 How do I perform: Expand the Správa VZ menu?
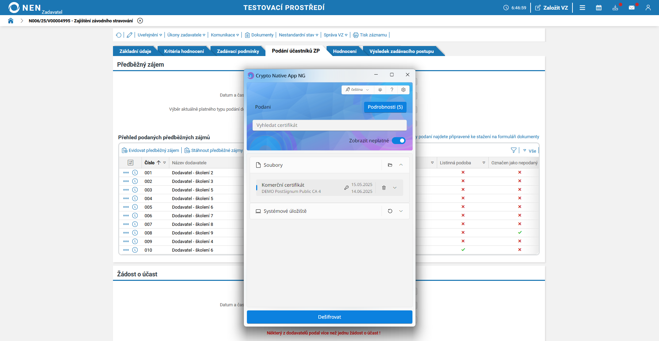coord(336,35)
